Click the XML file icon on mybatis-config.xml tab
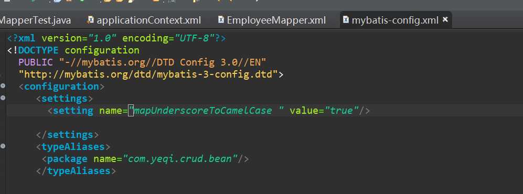 (346, 20)
